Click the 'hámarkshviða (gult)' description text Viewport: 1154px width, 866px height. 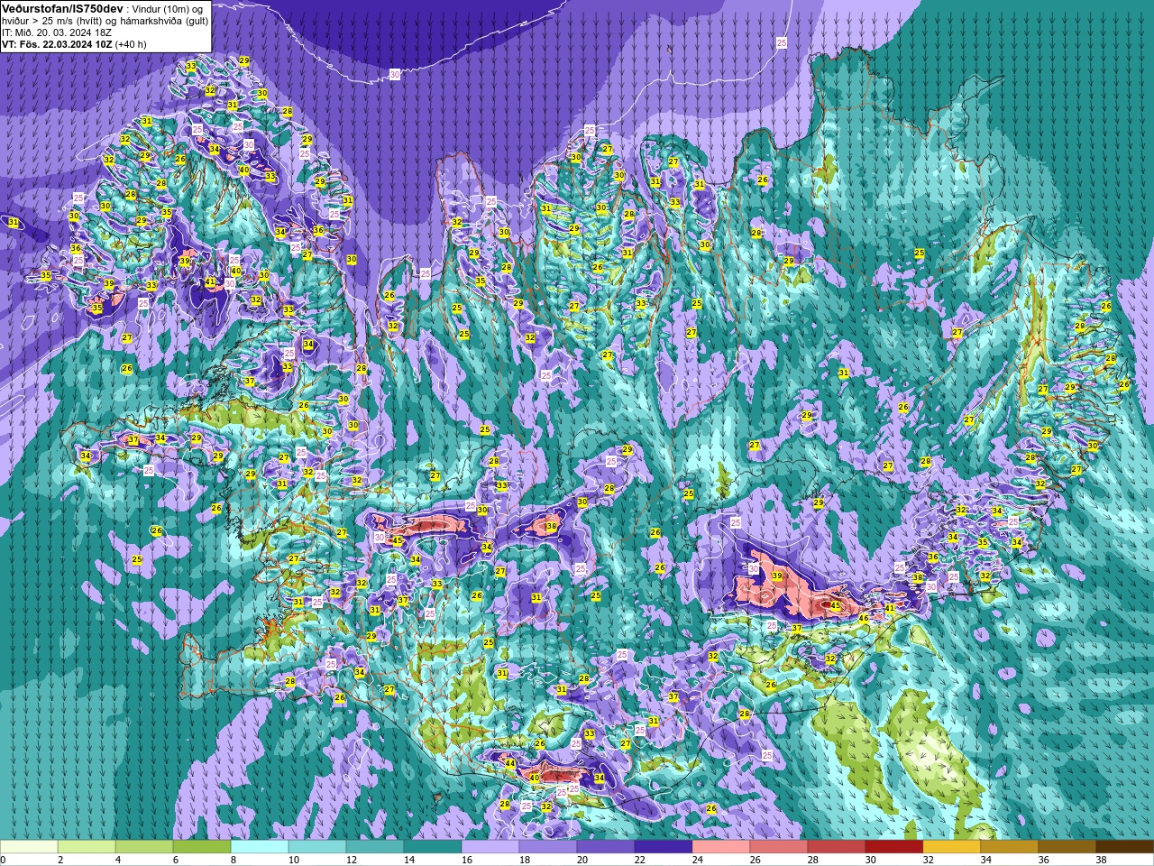click(x=164, y=20)
